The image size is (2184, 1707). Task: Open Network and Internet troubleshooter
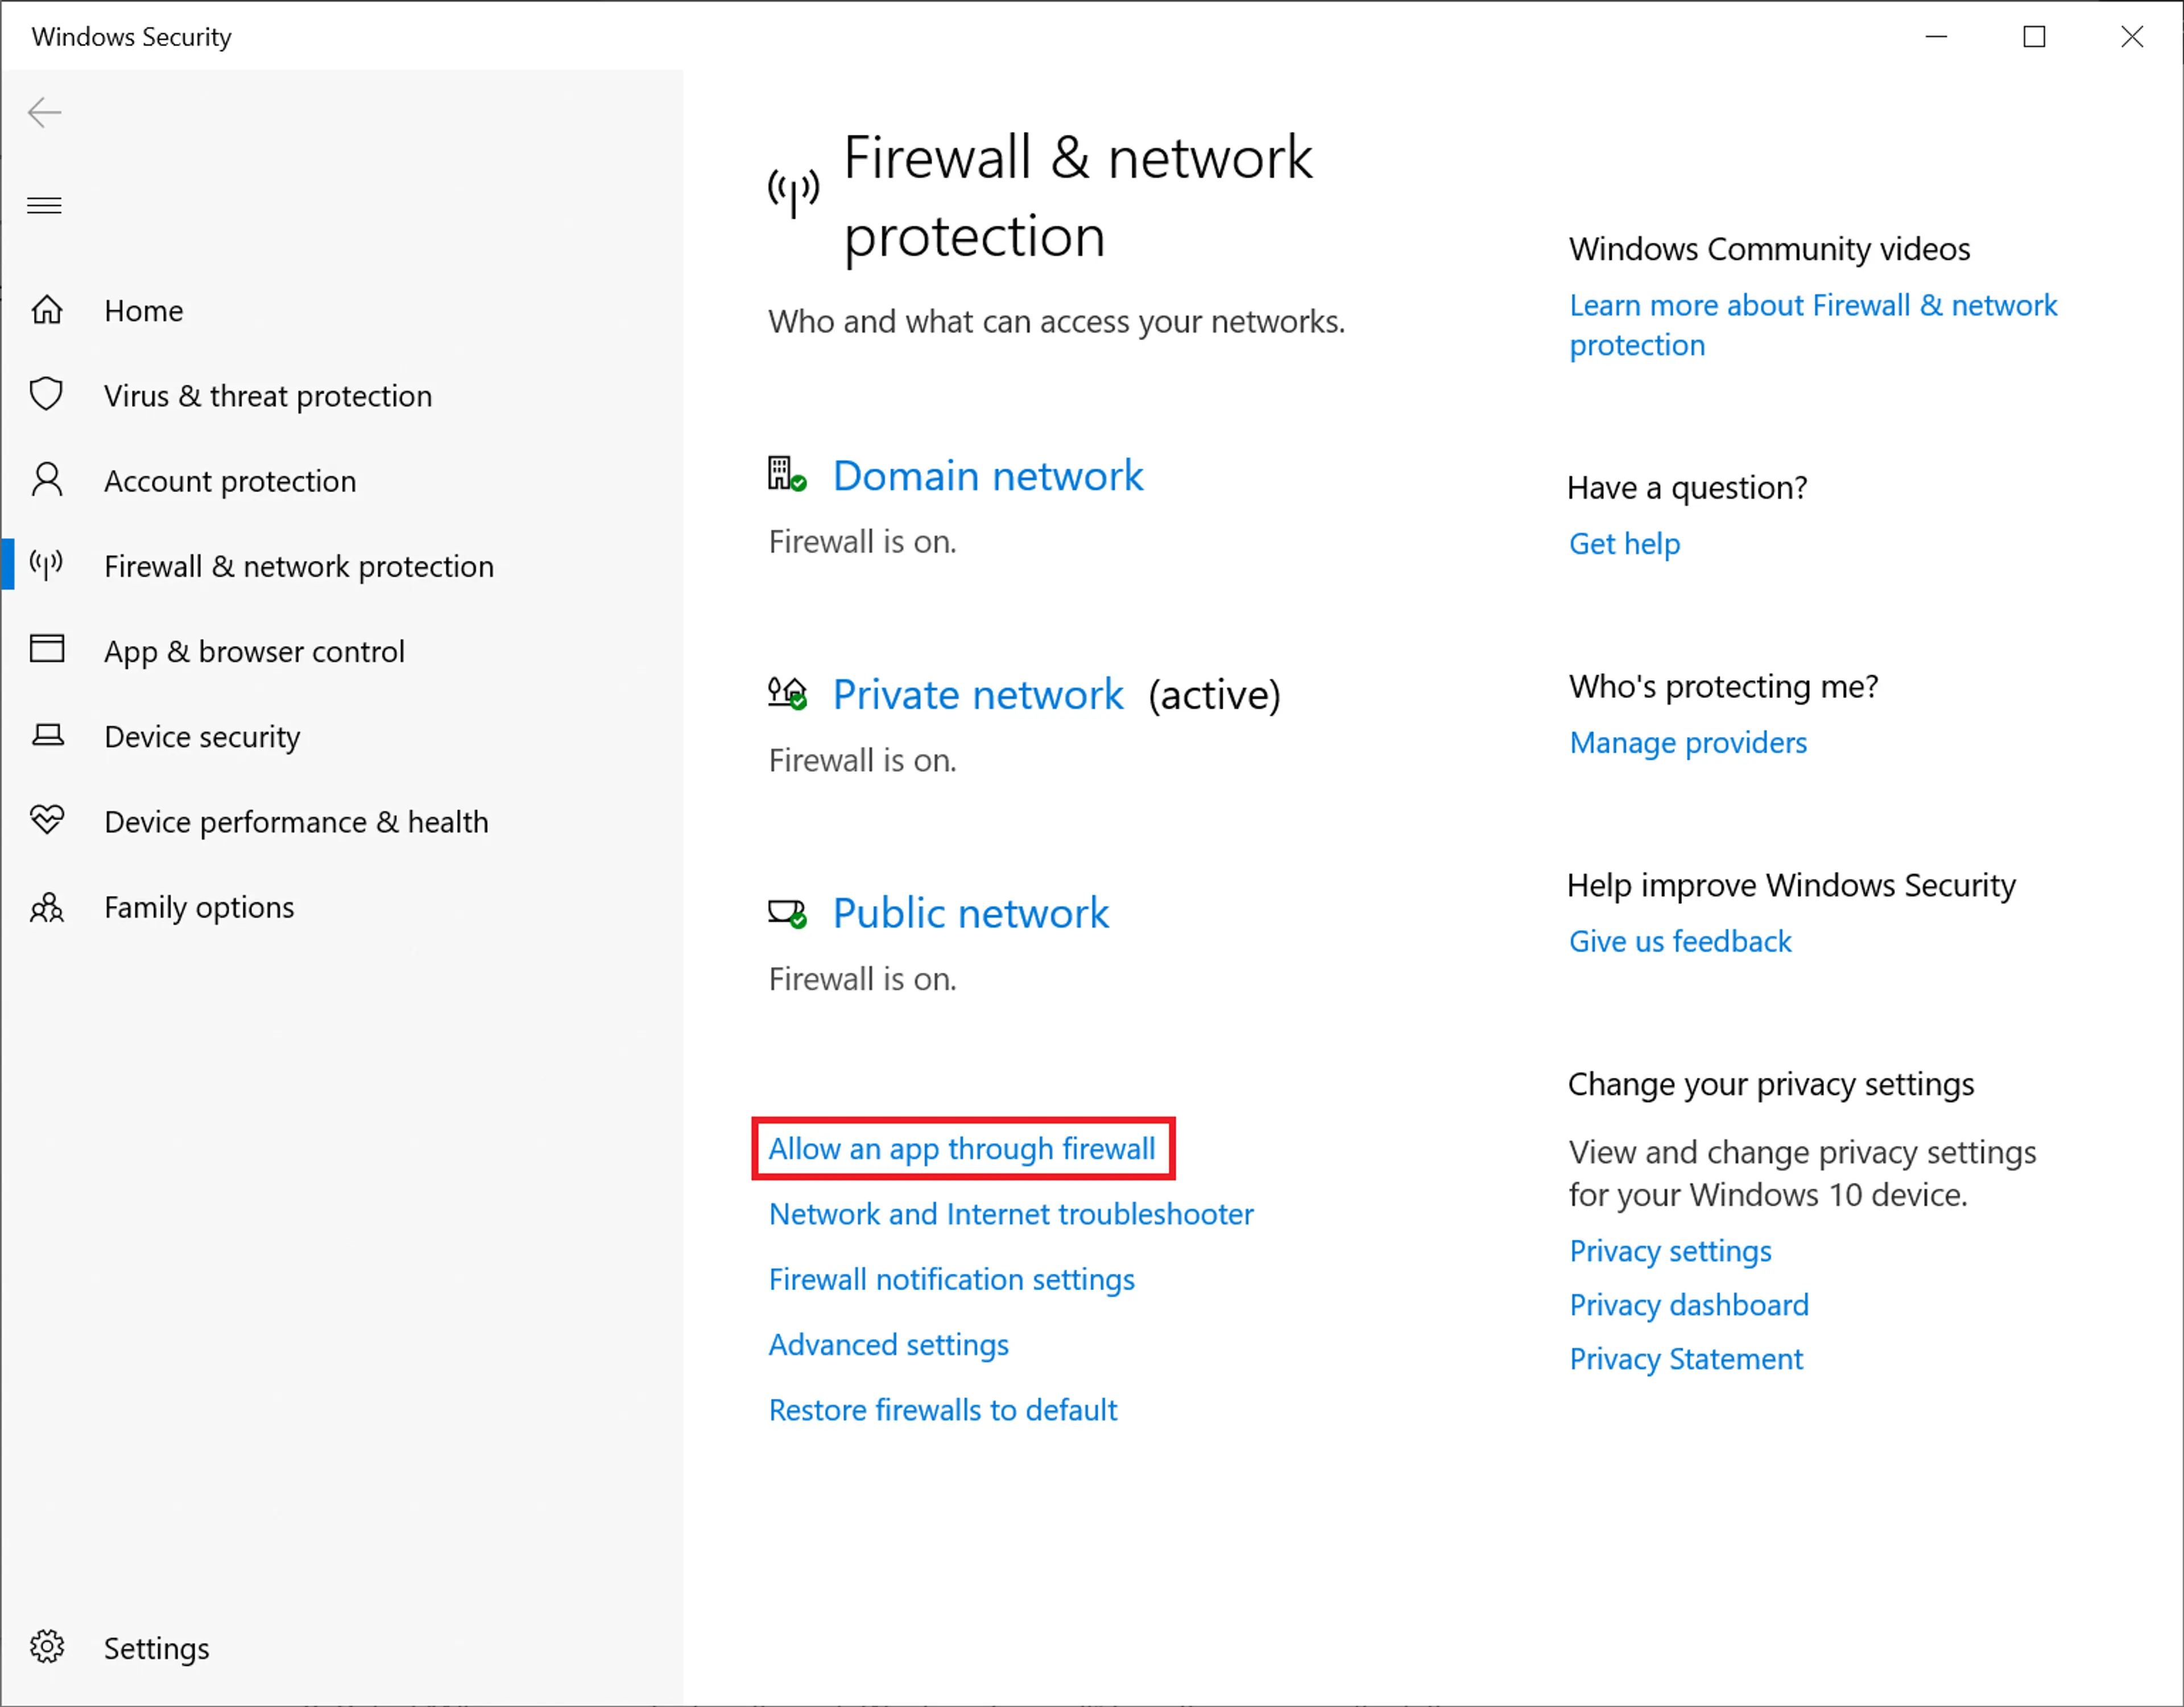tap(1010, 1214)
